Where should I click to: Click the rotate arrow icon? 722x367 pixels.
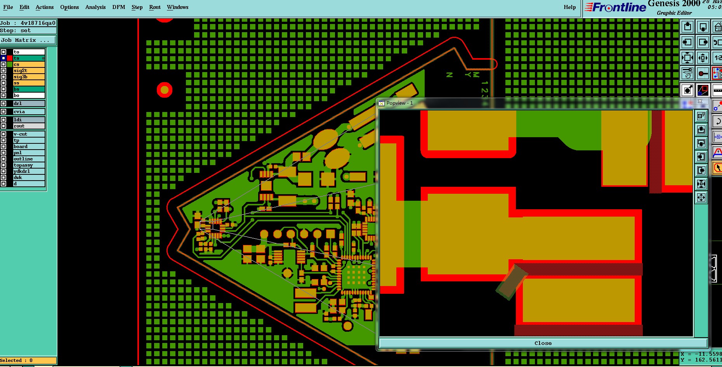[x=717, y=121]
